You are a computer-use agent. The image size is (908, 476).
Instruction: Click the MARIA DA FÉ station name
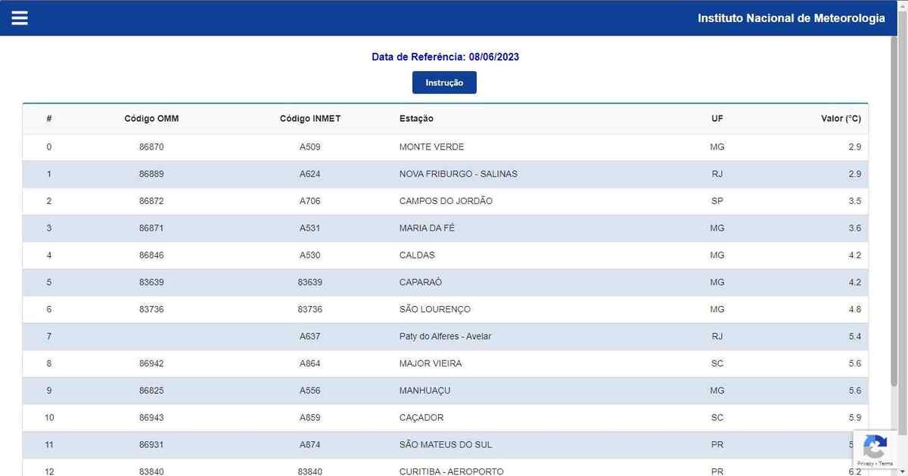click(427, 228)
